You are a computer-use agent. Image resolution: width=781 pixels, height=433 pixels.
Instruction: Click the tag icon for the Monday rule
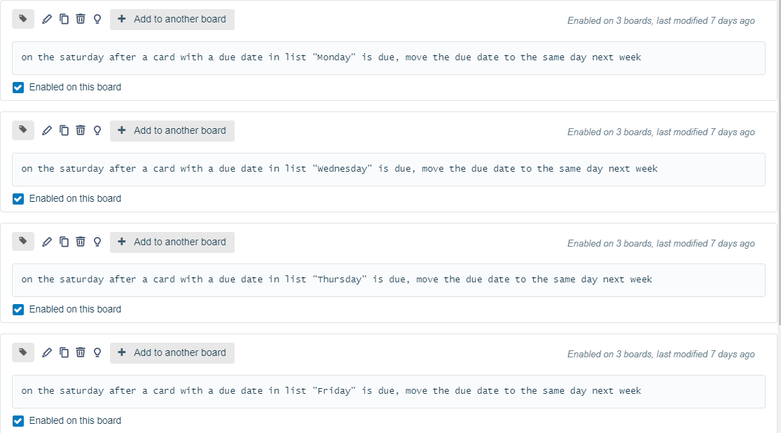point(23,19)
